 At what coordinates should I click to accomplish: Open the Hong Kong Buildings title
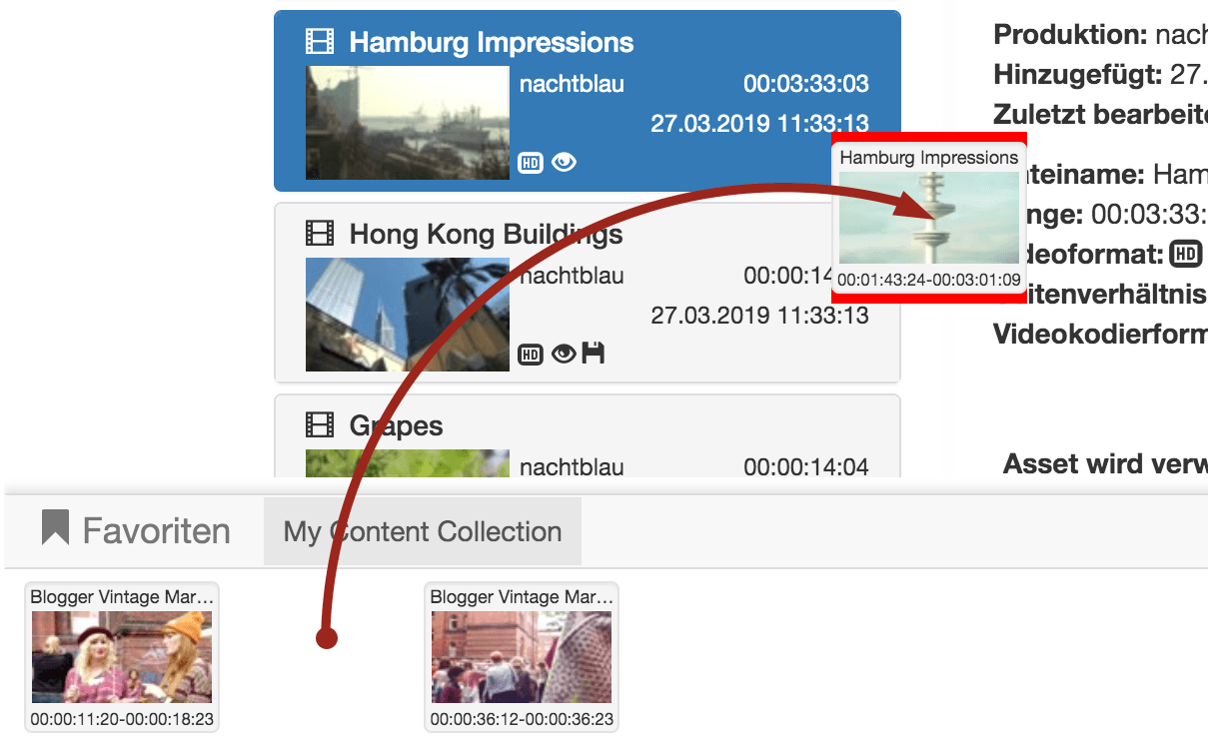[x=486, y=235]
